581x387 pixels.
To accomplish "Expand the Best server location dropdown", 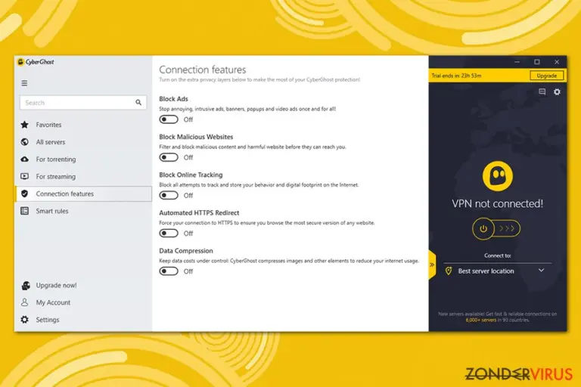I will (497, 271).
